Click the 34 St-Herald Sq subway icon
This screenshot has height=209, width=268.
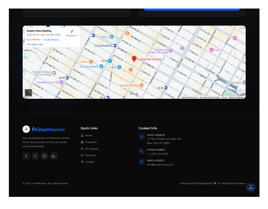tap(115, 46)
